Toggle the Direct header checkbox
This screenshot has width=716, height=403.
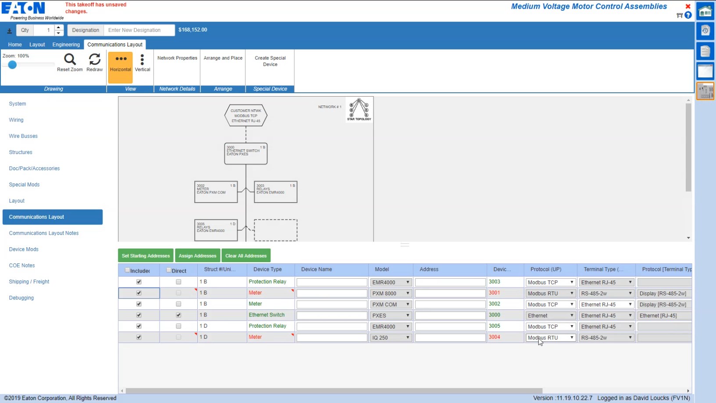[x=169, y=270]
